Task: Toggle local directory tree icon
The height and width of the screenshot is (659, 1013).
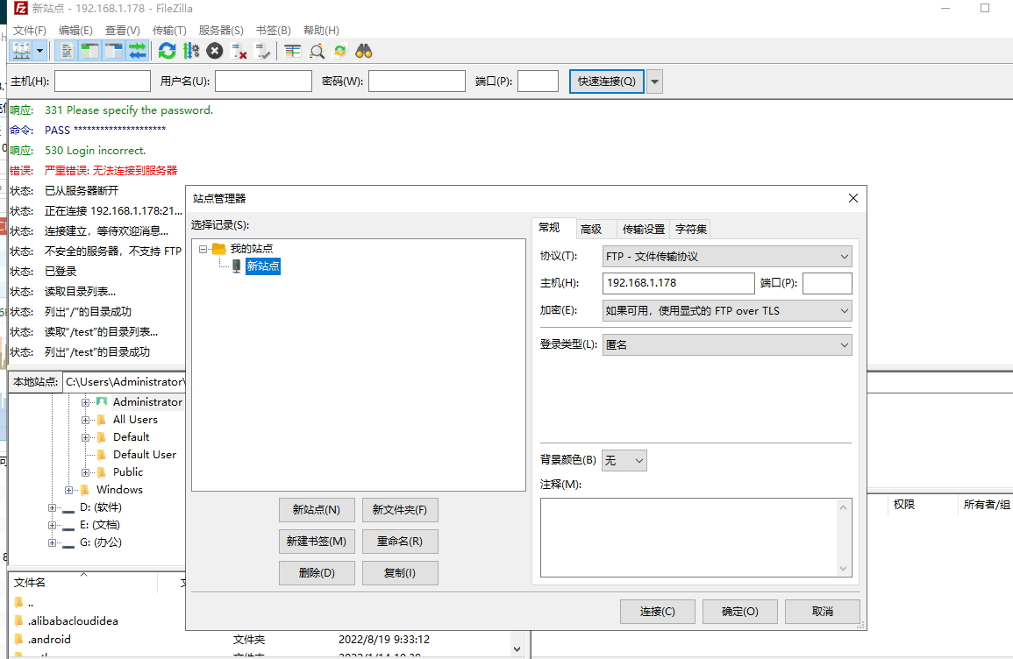Action: coord(89,51)
